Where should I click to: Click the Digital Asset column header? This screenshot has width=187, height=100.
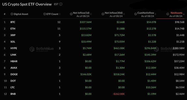21,14
